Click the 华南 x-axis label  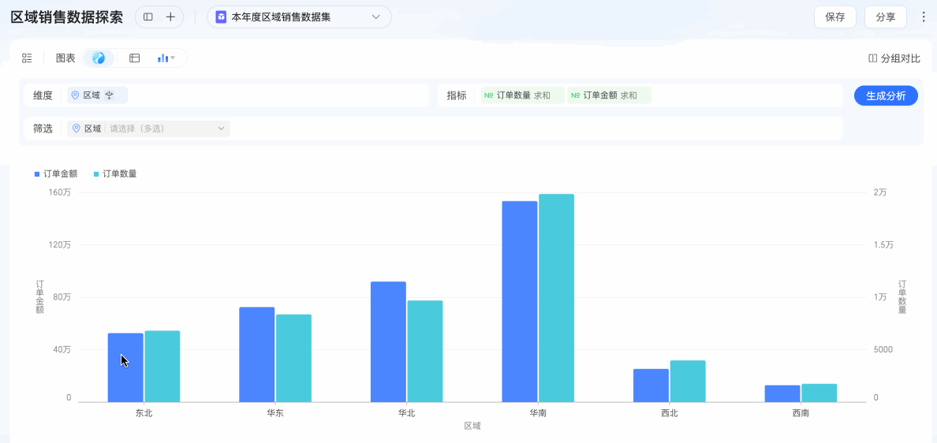pos(539,413)
